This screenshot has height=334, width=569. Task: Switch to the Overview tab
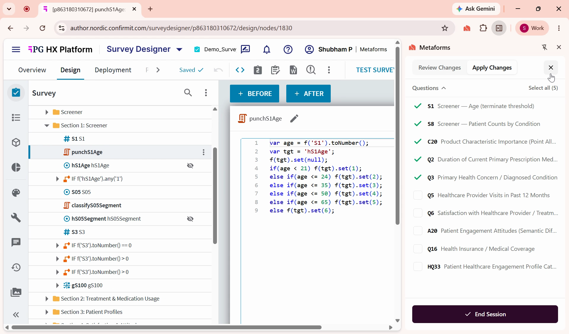(32, 70)
